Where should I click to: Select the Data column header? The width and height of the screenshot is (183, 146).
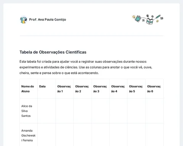47,89
